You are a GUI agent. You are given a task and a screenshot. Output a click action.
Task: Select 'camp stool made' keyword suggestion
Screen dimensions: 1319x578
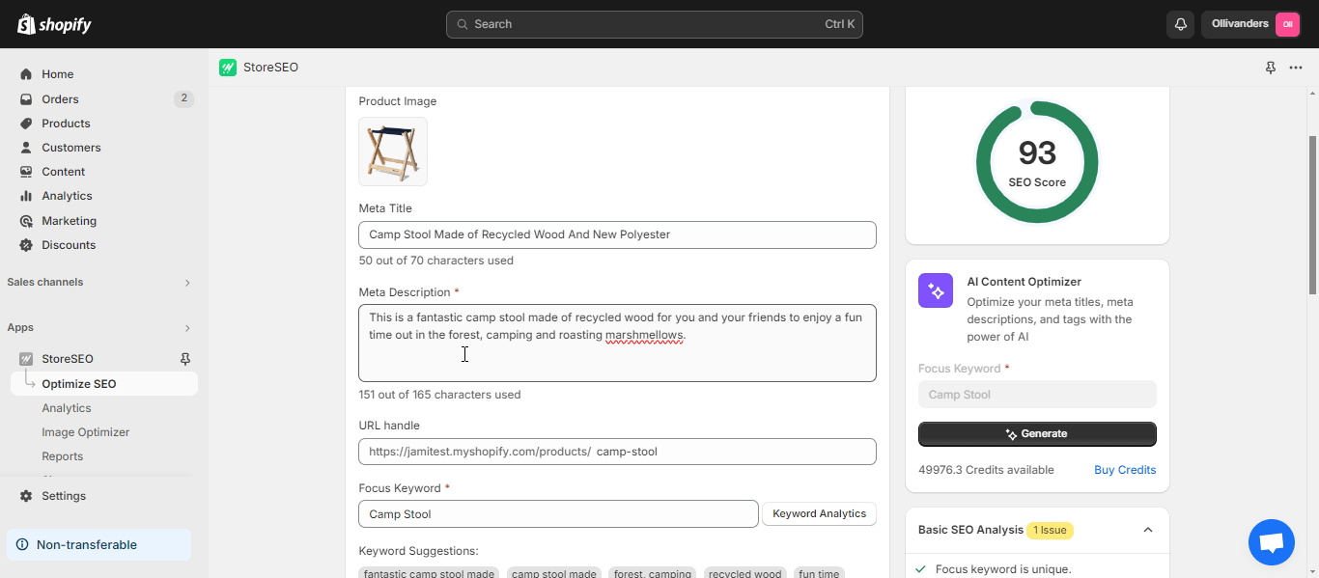click(554, 573)
